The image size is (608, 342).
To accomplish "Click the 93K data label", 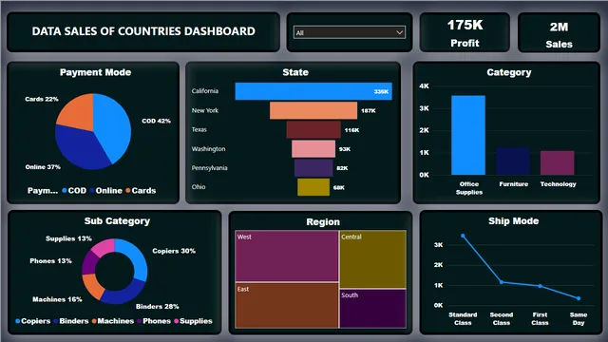I will coord(345,149).
